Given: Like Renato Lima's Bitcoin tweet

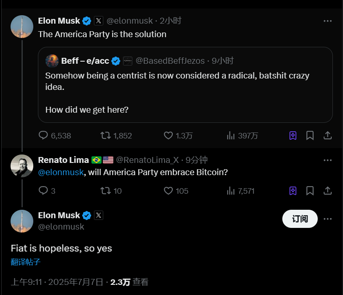Looking at the screenshot, I should 168,191.
